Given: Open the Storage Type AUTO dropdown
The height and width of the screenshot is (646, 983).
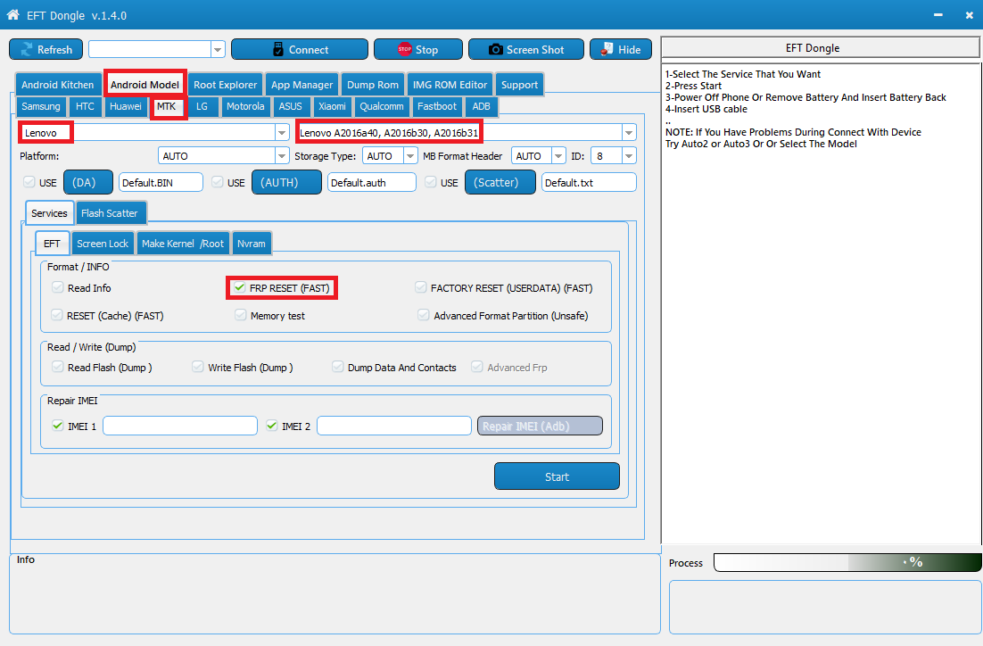Looking at the screenshot, I should [410, 156].
